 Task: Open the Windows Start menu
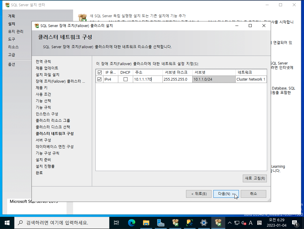coord(7,223)
